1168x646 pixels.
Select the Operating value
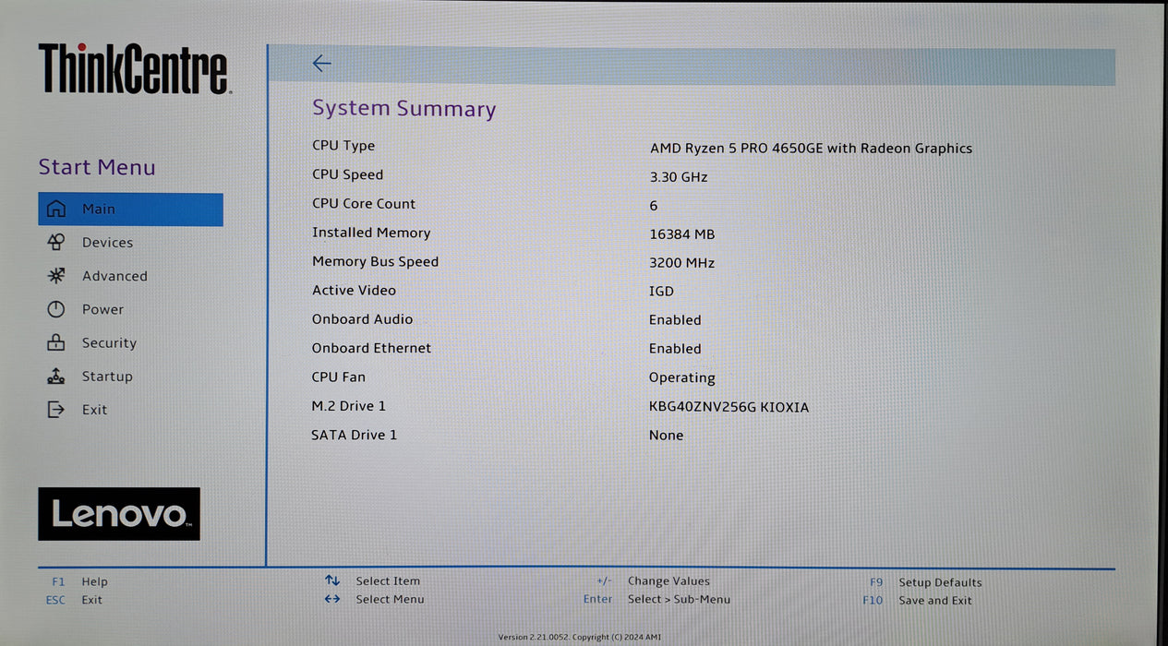(682, 378)
